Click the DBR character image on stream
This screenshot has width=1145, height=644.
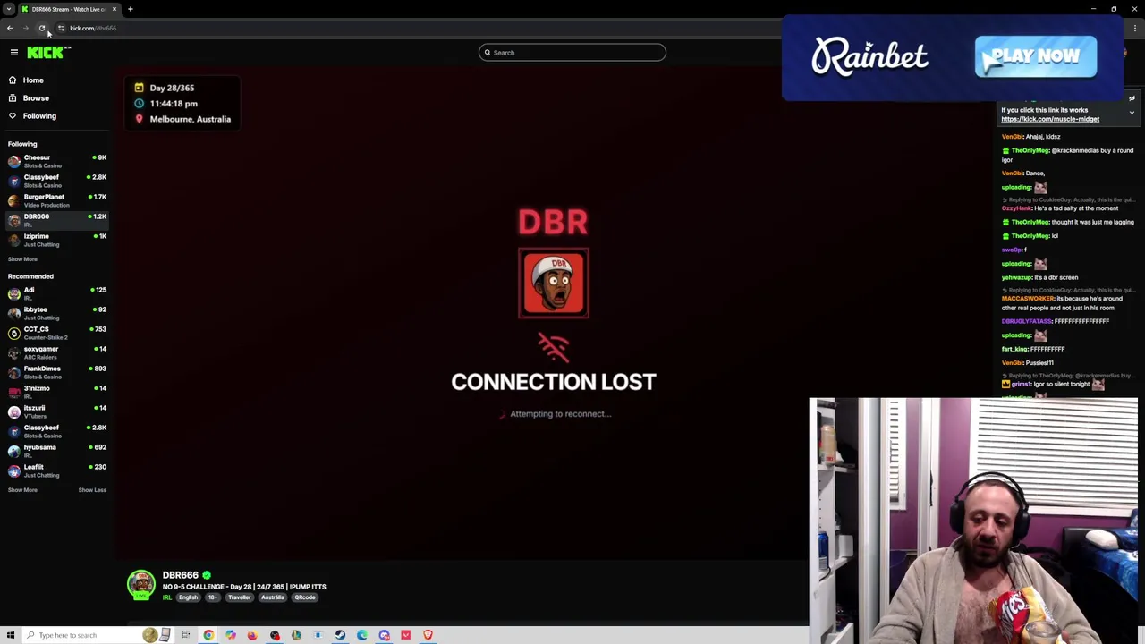pos(554,284)
